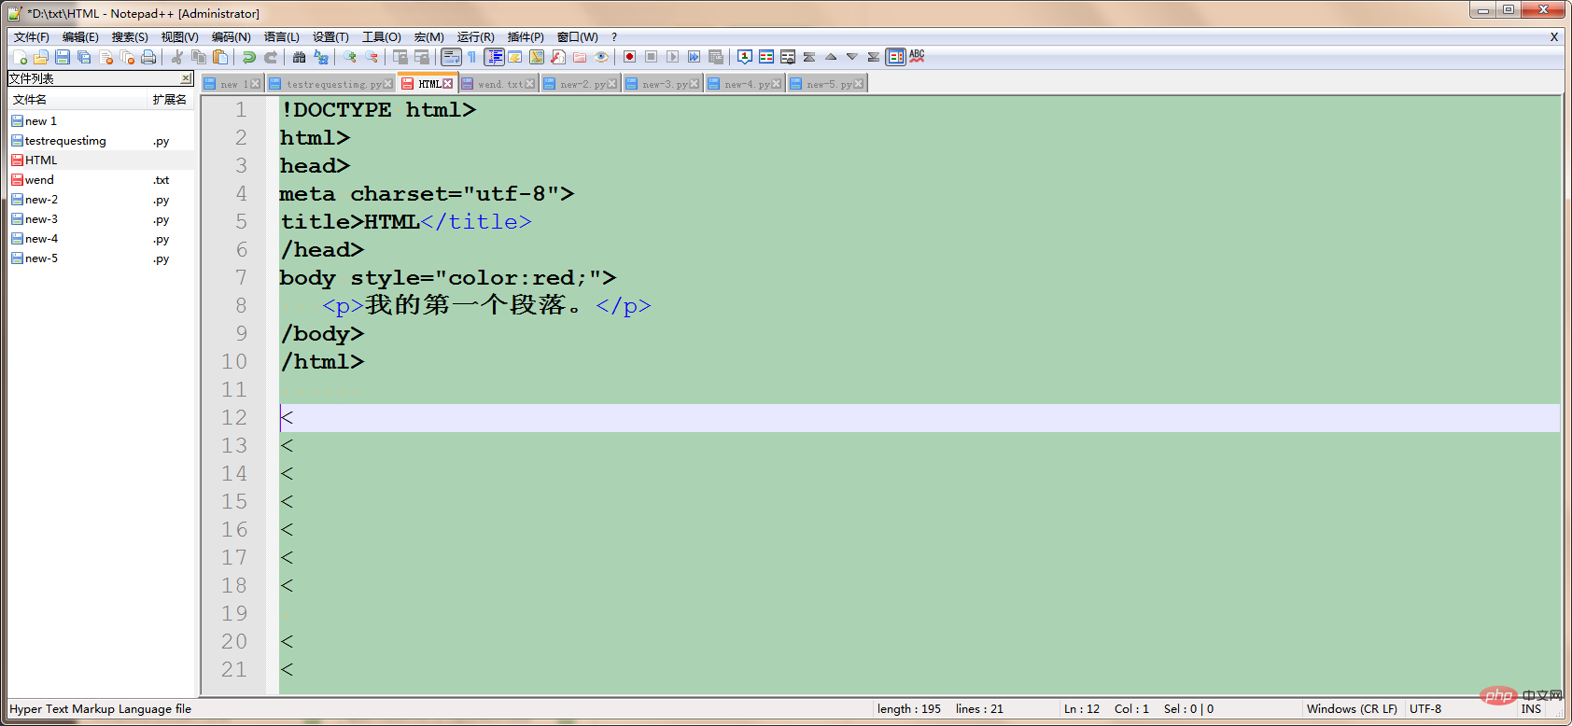Cut the selection with the scissors icon

pyautogui.click(x=177, y=57)
